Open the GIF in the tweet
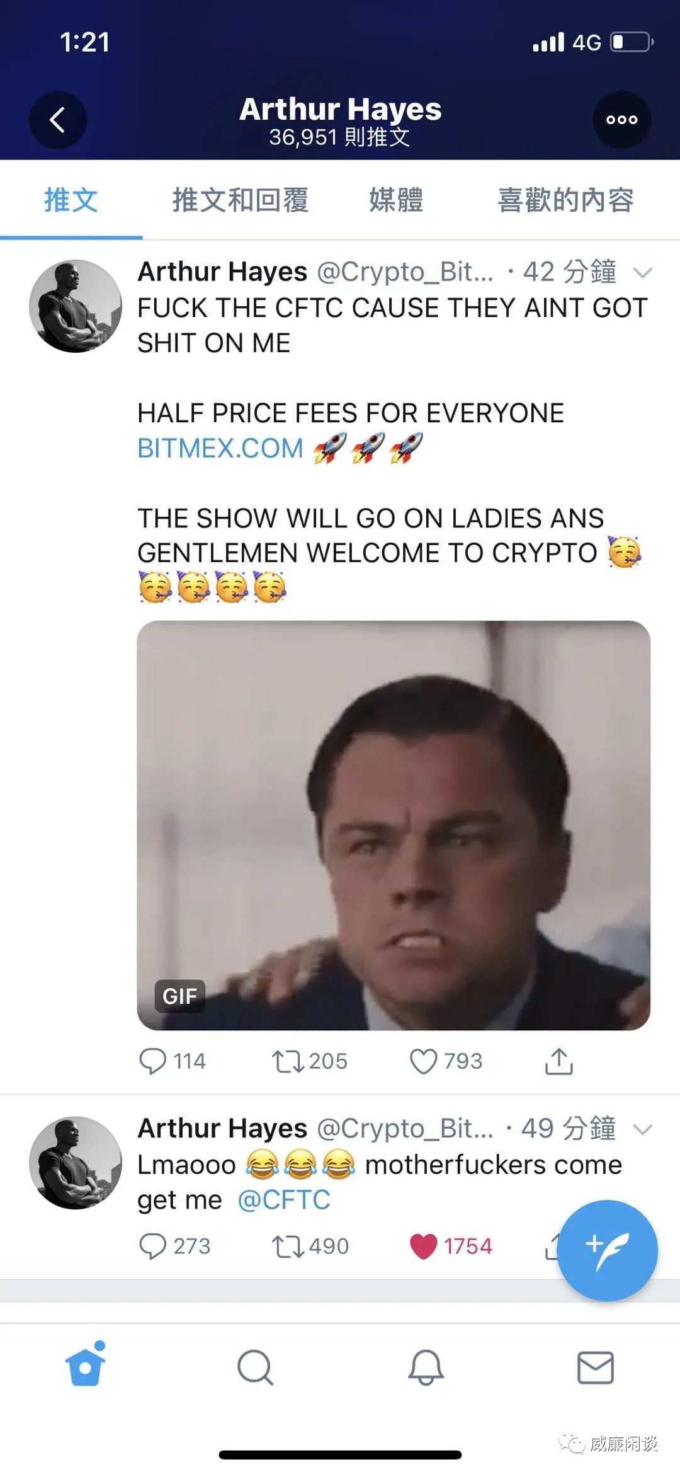The image size is (680, 1474). pos(394,826)
